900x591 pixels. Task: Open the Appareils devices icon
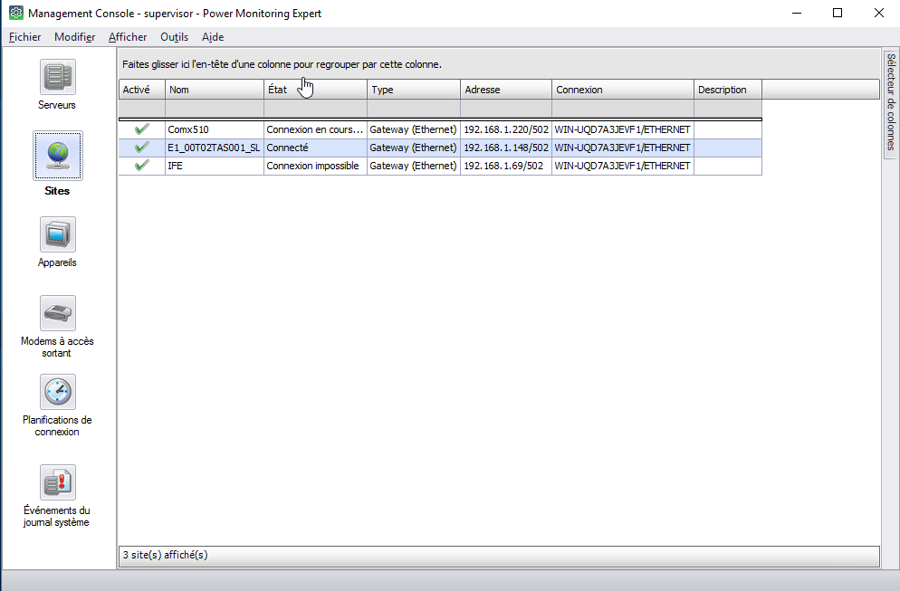pos(57,234)
